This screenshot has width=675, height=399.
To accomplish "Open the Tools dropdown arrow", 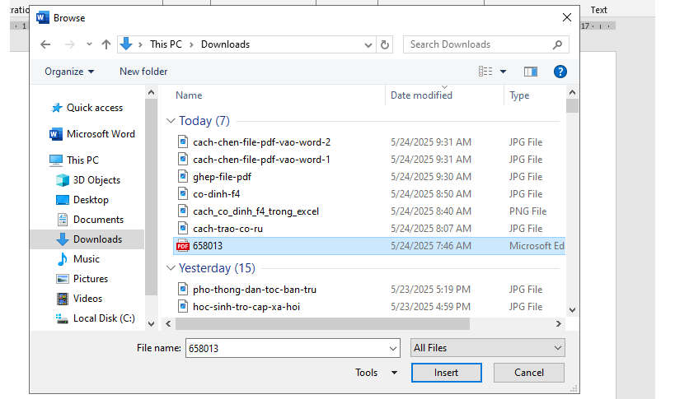I will pos(394,373).
